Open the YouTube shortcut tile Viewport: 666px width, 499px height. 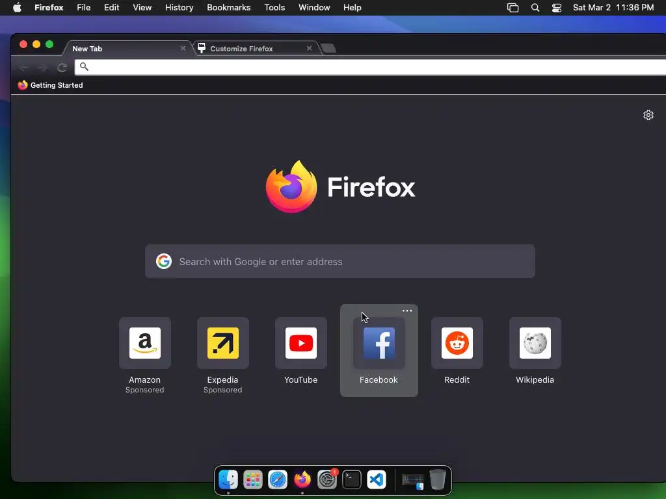[x=301, y=343]
